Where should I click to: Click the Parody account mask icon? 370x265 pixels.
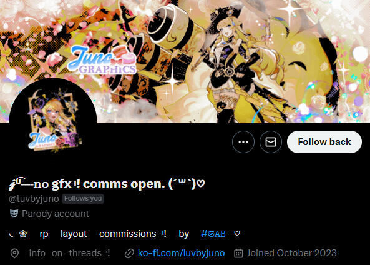coord(14,214)
